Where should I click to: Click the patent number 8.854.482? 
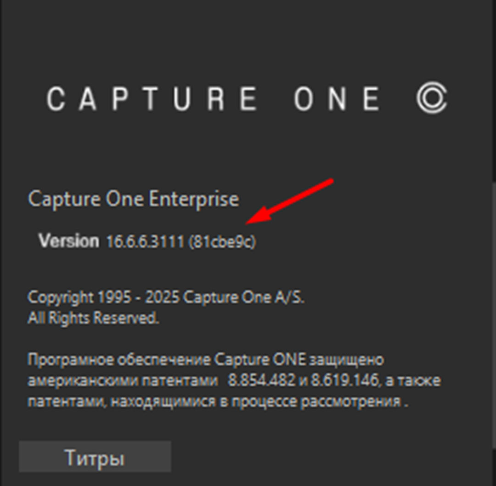pyautogui.click(x=260, y=381)
